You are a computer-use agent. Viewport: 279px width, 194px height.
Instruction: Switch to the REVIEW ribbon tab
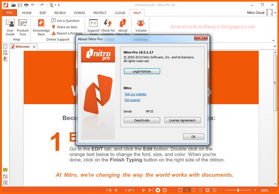60,13
